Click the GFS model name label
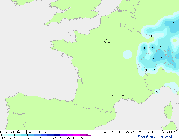This screenshot has height=139, width=179. tap(42, 132)
